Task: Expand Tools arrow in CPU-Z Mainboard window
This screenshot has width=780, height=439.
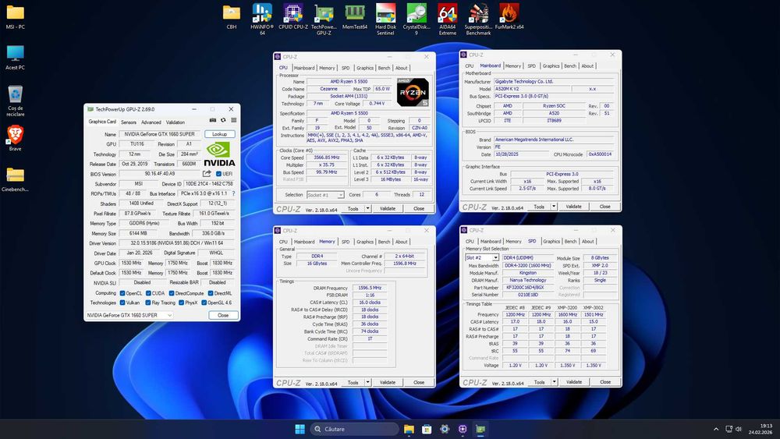Action: tap(554, 207)
